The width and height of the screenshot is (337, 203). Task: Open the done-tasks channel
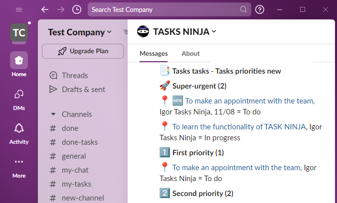pyautogui.click(x=80, y=142)
